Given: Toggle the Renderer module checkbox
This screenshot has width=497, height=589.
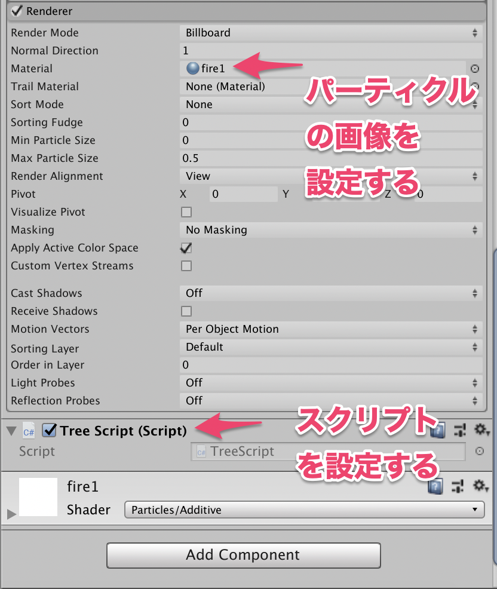Looking at the screenshot, I should point(17,11).
